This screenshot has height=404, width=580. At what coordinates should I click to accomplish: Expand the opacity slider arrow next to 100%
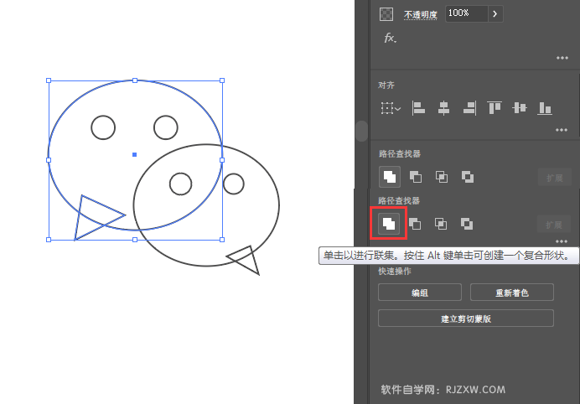tap(495, 14)
